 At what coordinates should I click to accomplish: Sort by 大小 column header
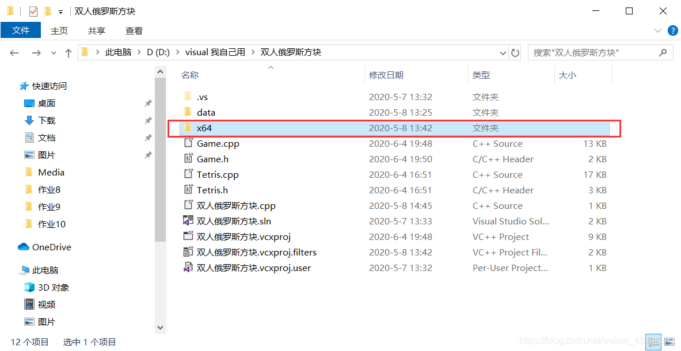point(567,75)
